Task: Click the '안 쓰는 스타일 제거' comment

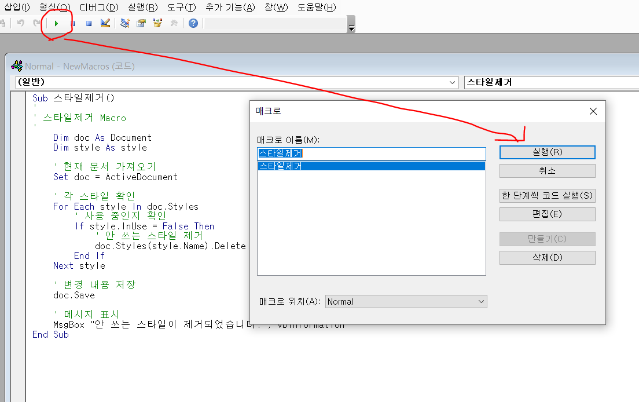Action: point(149,236)
